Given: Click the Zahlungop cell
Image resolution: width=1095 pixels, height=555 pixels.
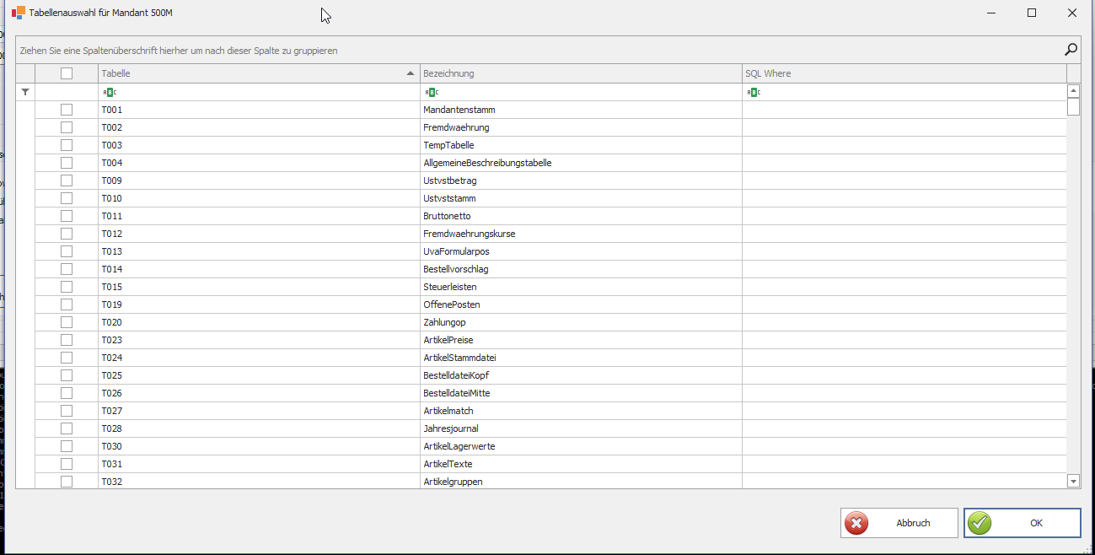Looking at the screenshot, I should (x=581, y=322).
